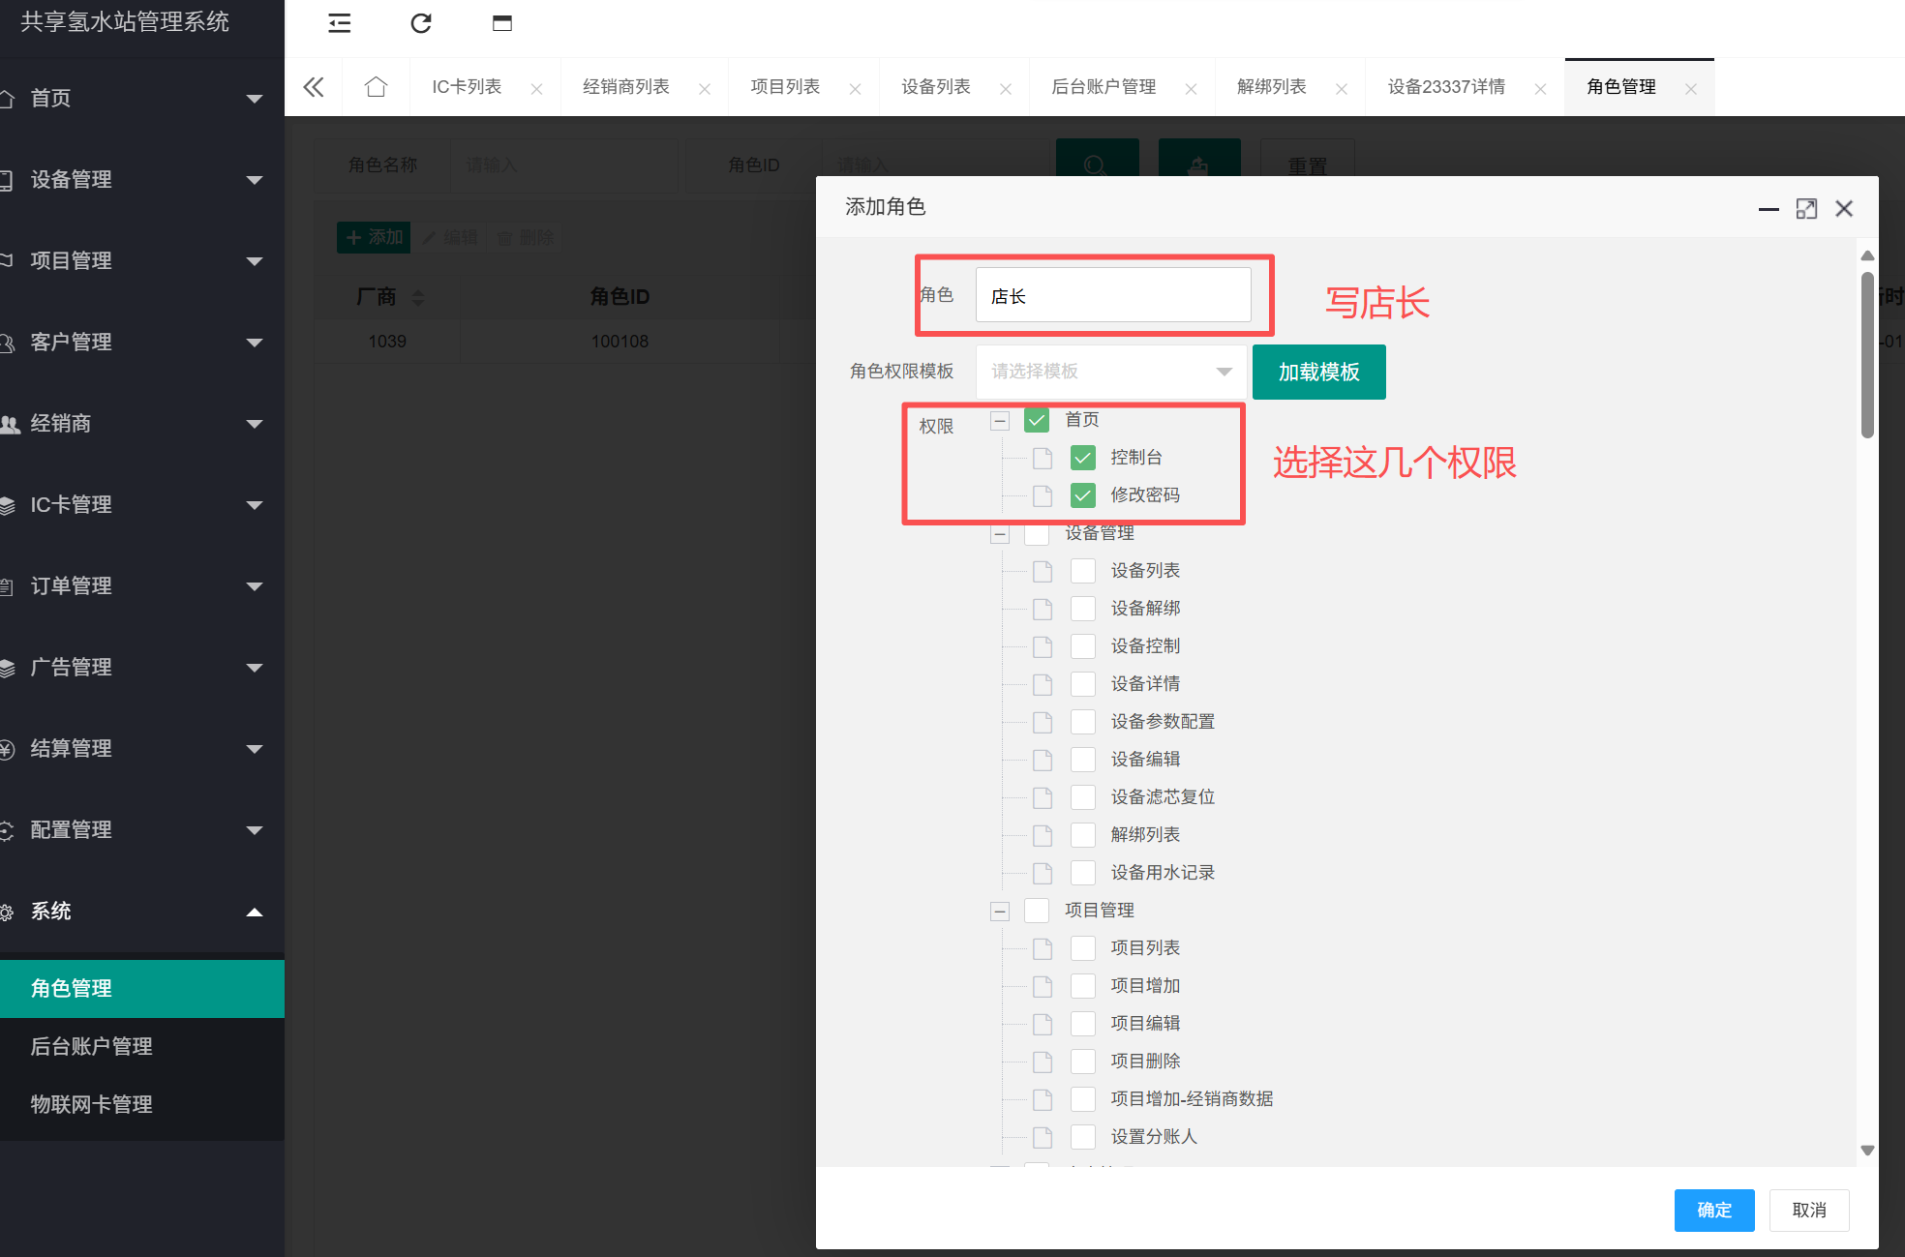Image resolution: width=1905 pixels, height=1257 pixels.
Task: Click the dialog vertical scrollbar thumb
Action: (x=1867, y=355)
